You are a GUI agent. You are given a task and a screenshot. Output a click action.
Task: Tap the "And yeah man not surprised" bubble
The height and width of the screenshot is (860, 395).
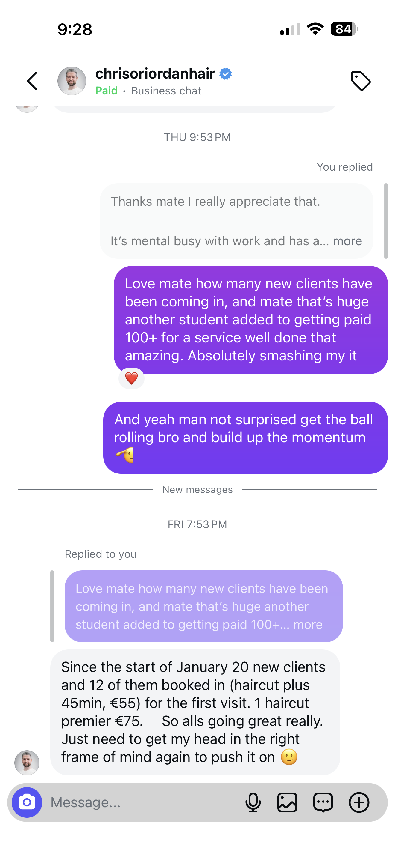[245, 438]
